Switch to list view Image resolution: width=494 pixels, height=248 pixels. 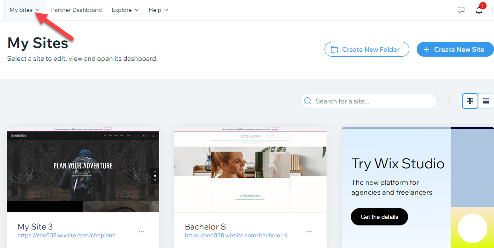(x=486, y=101)
